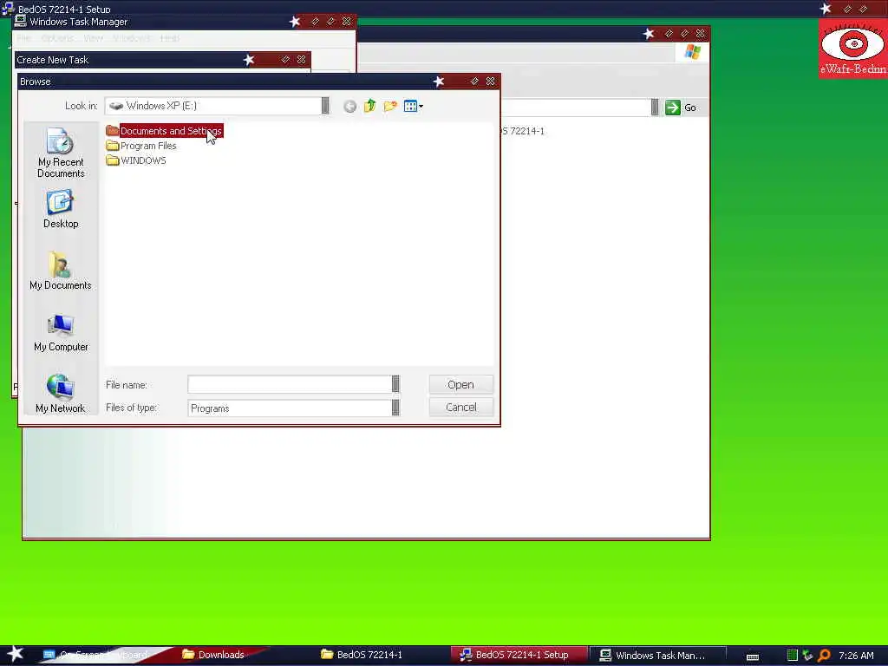888x666 pixels.
Task: Click the clock showing 7:26 AM
Action: point(856,656)
